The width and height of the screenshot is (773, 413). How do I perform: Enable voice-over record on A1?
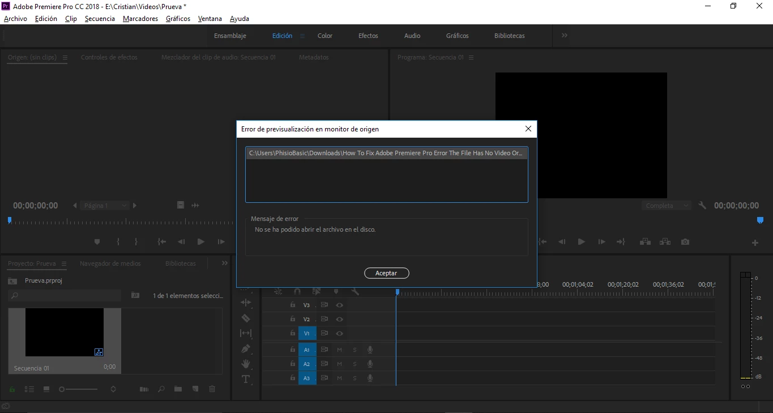(370, 350)
